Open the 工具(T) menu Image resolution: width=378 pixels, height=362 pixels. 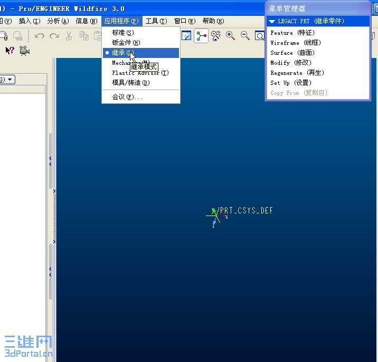click(x=156, y=21)
